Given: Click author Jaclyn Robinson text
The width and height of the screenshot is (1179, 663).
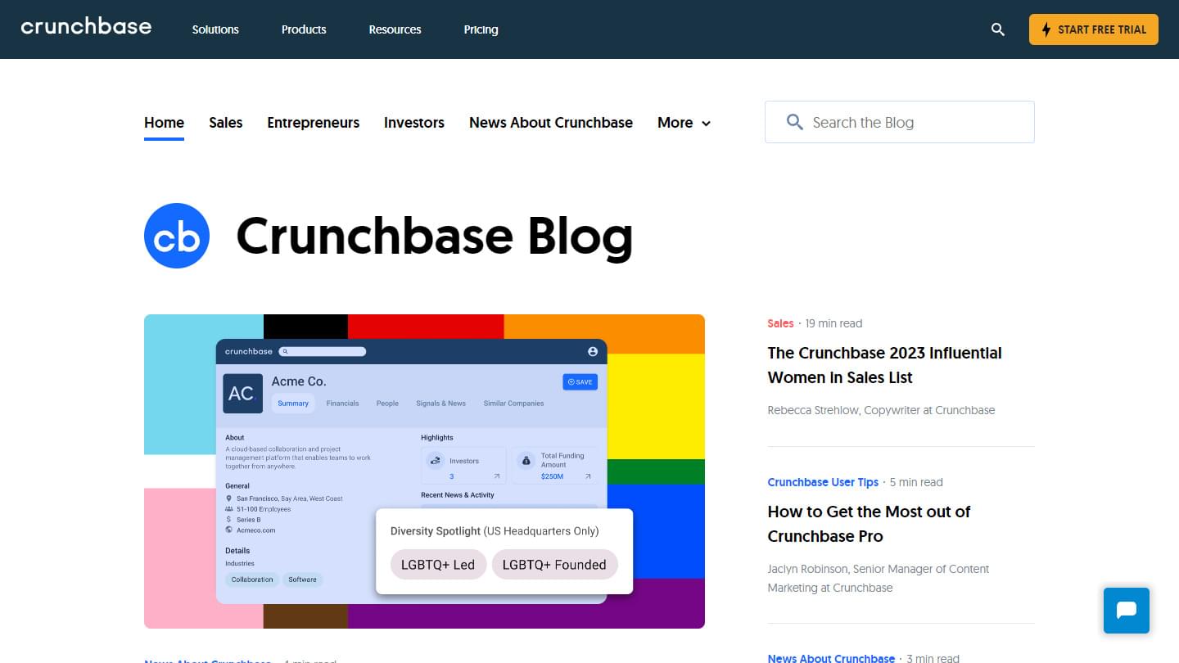Looking at the screenshot, I should tap(879, 578).
